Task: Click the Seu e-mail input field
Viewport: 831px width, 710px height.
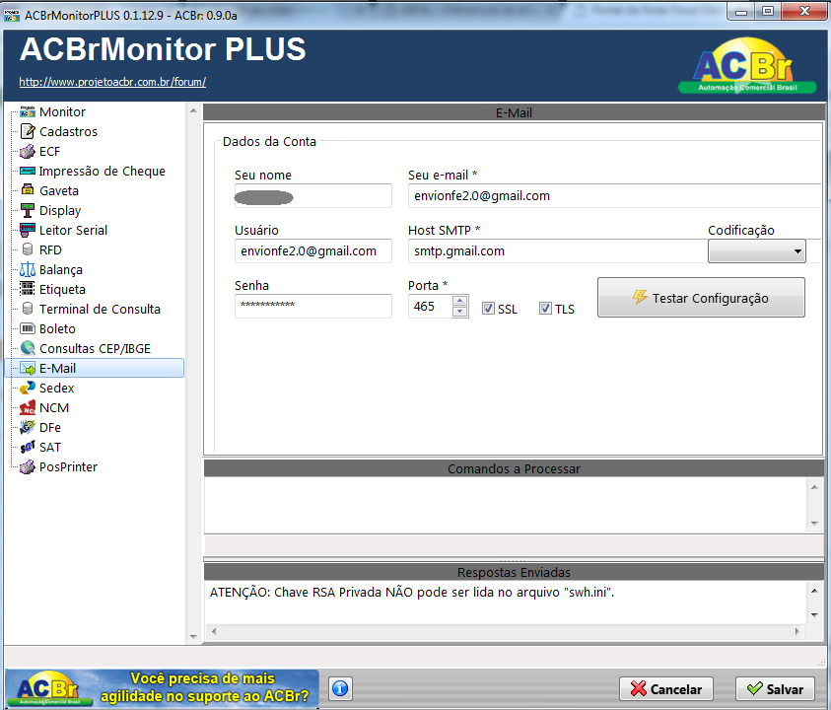Action: [614, 196]
